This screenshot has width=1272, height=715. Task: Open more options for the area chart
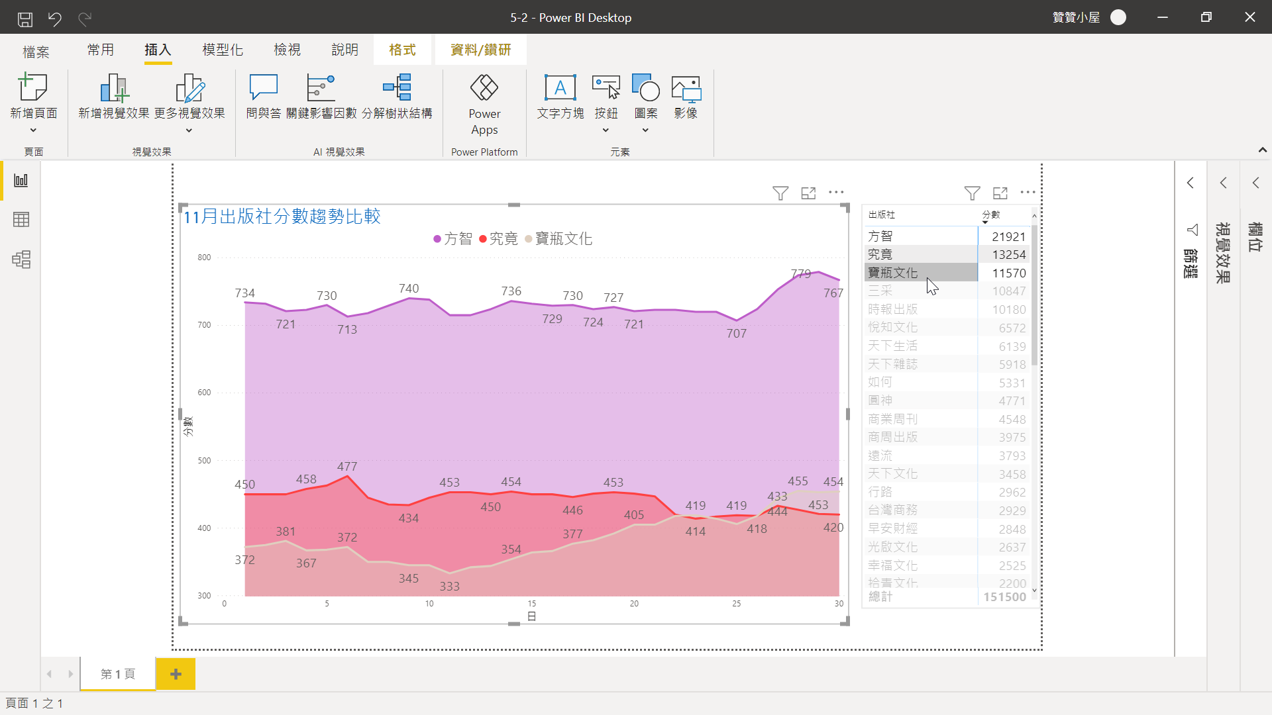click(836, 193)
